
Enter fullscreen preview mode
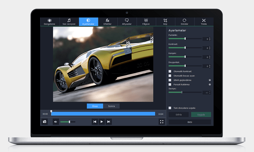(x=162, y=122)
